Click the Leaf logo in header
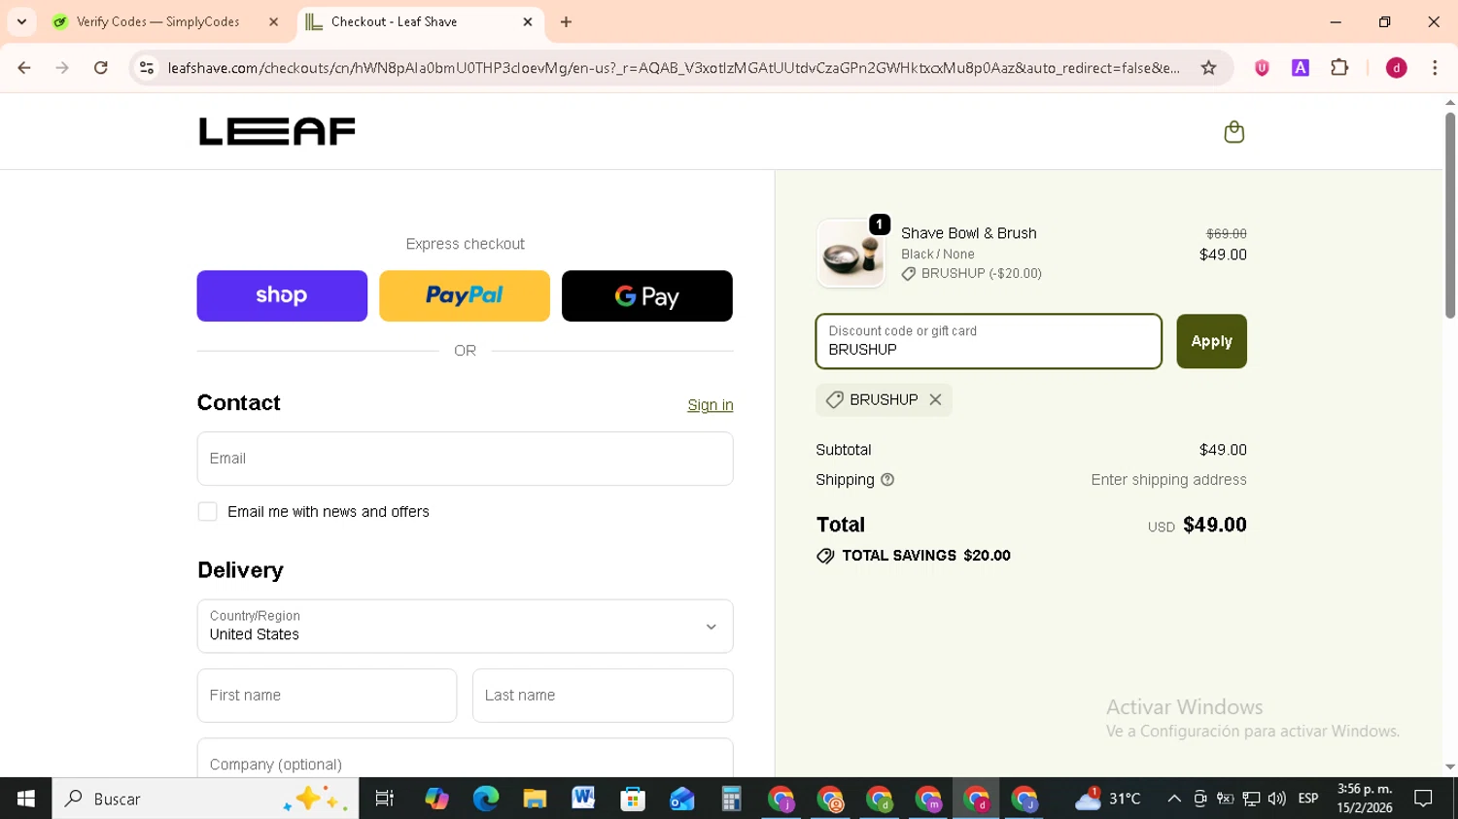The image size is (1458, 819). (277, 131)
